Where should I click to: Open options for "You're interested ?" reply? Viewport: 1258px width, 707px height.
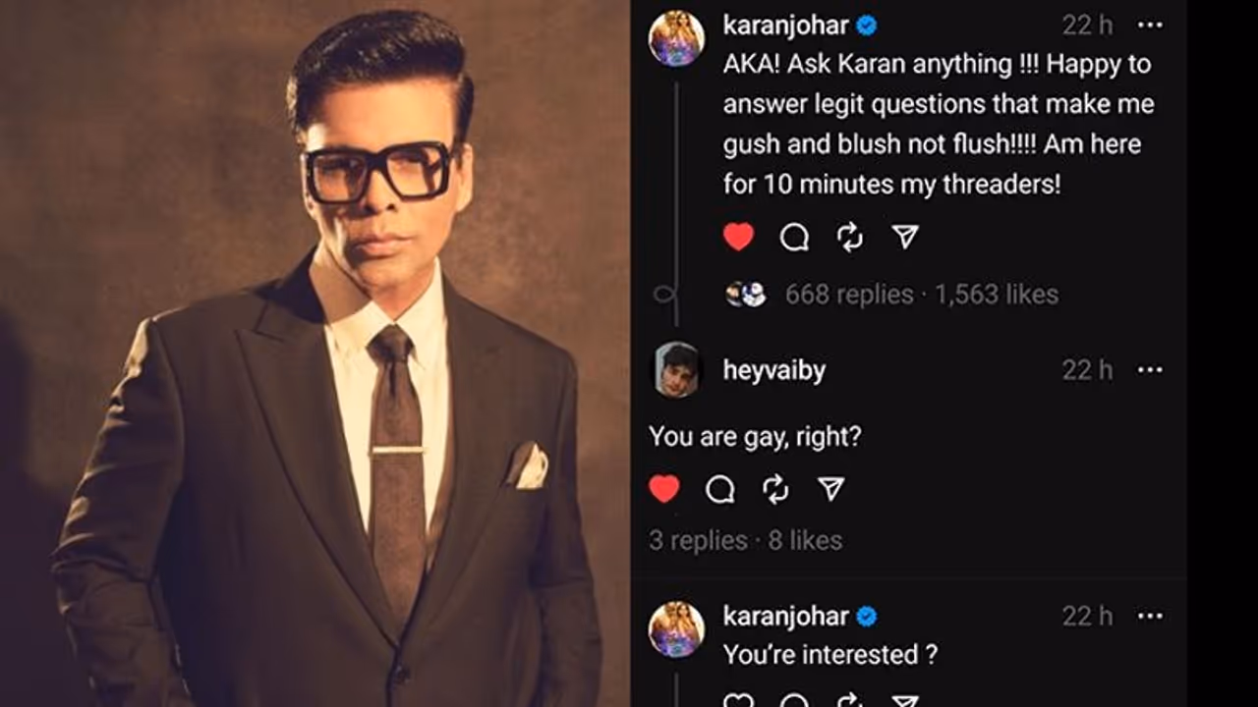click(x=1150, y=617)
